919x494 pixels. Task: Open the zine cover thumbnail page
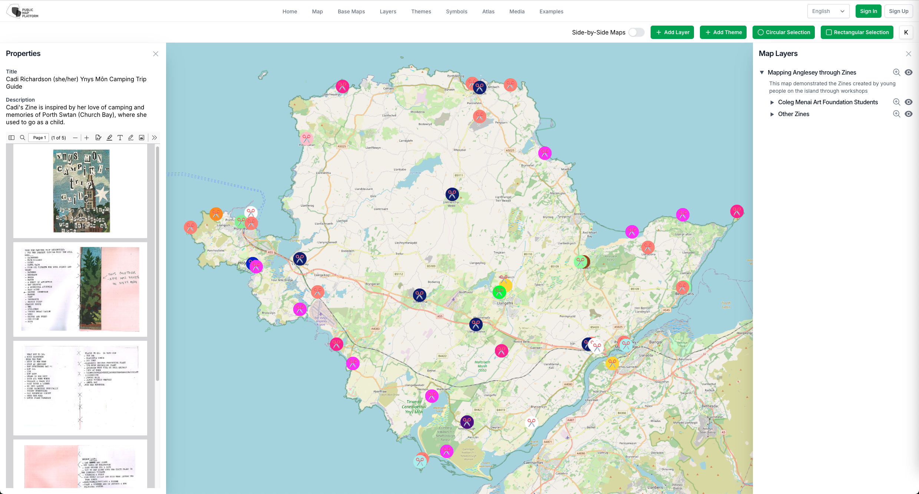[81, 191]
